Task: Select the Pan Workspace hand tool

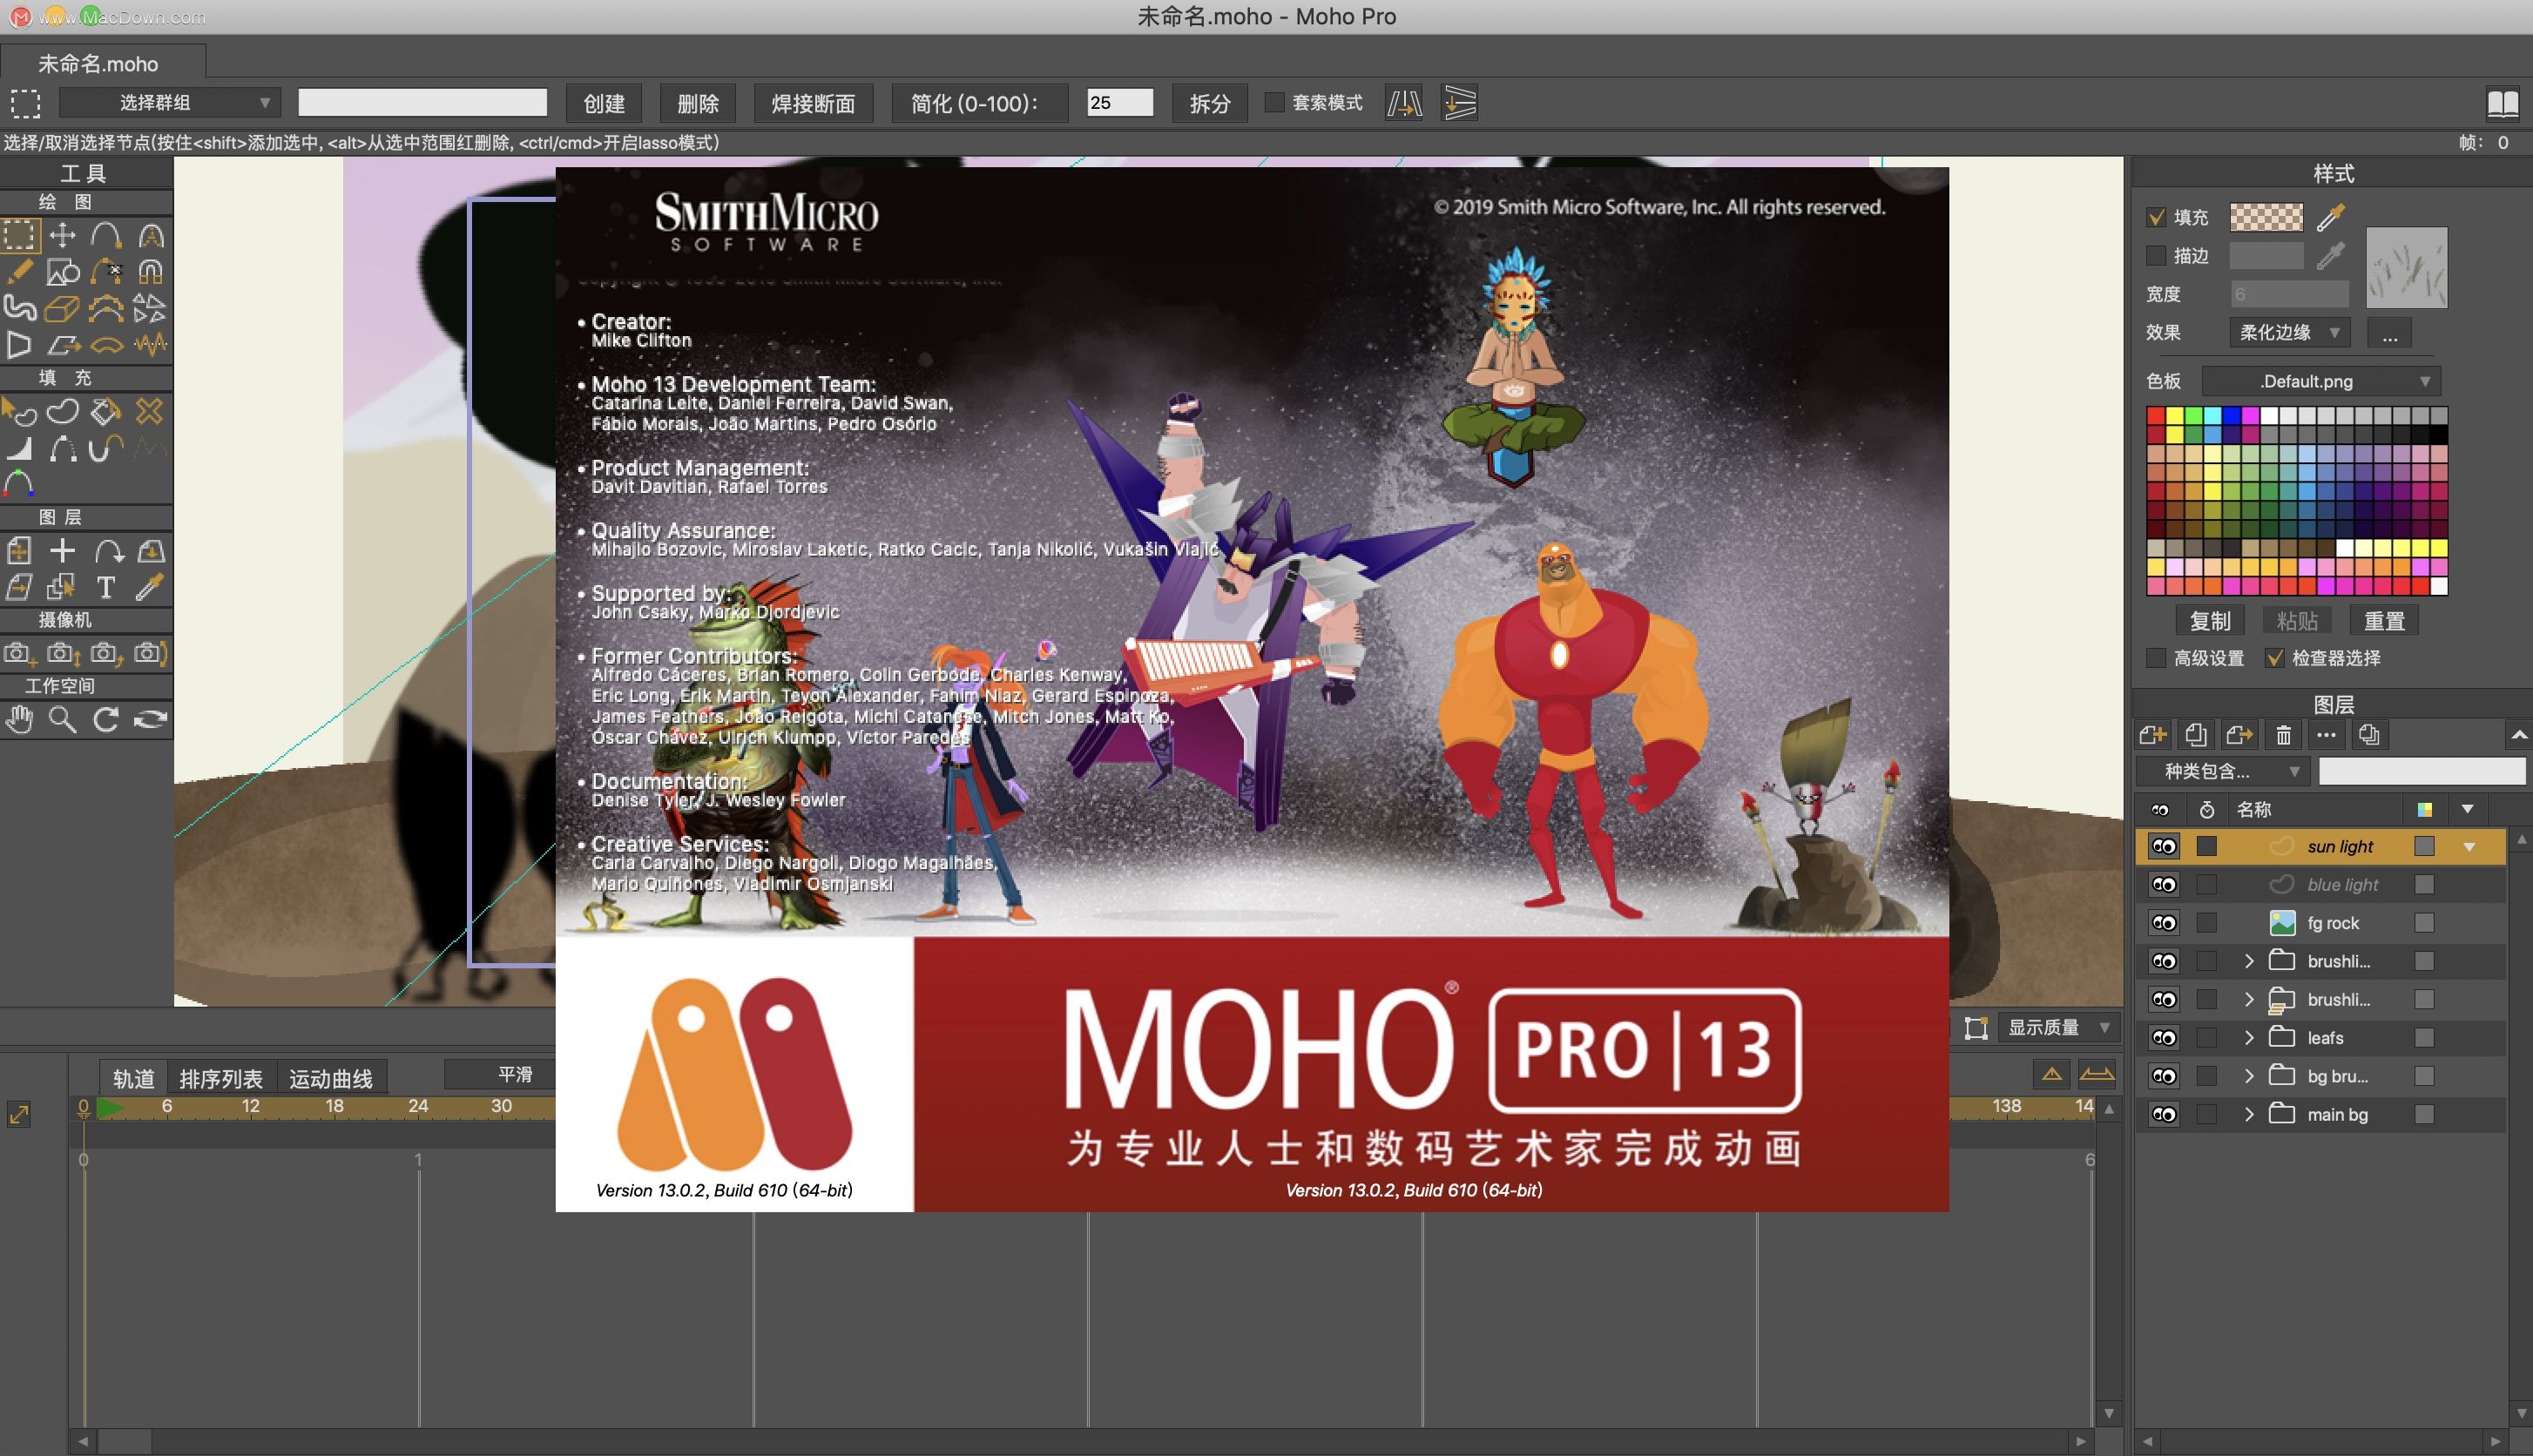Action: (x=20, y=719)
